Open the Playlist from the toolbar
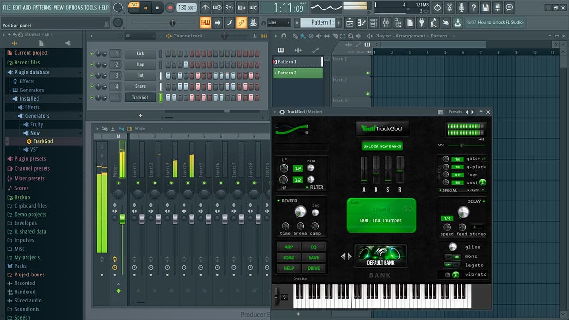 click(349, 23)
